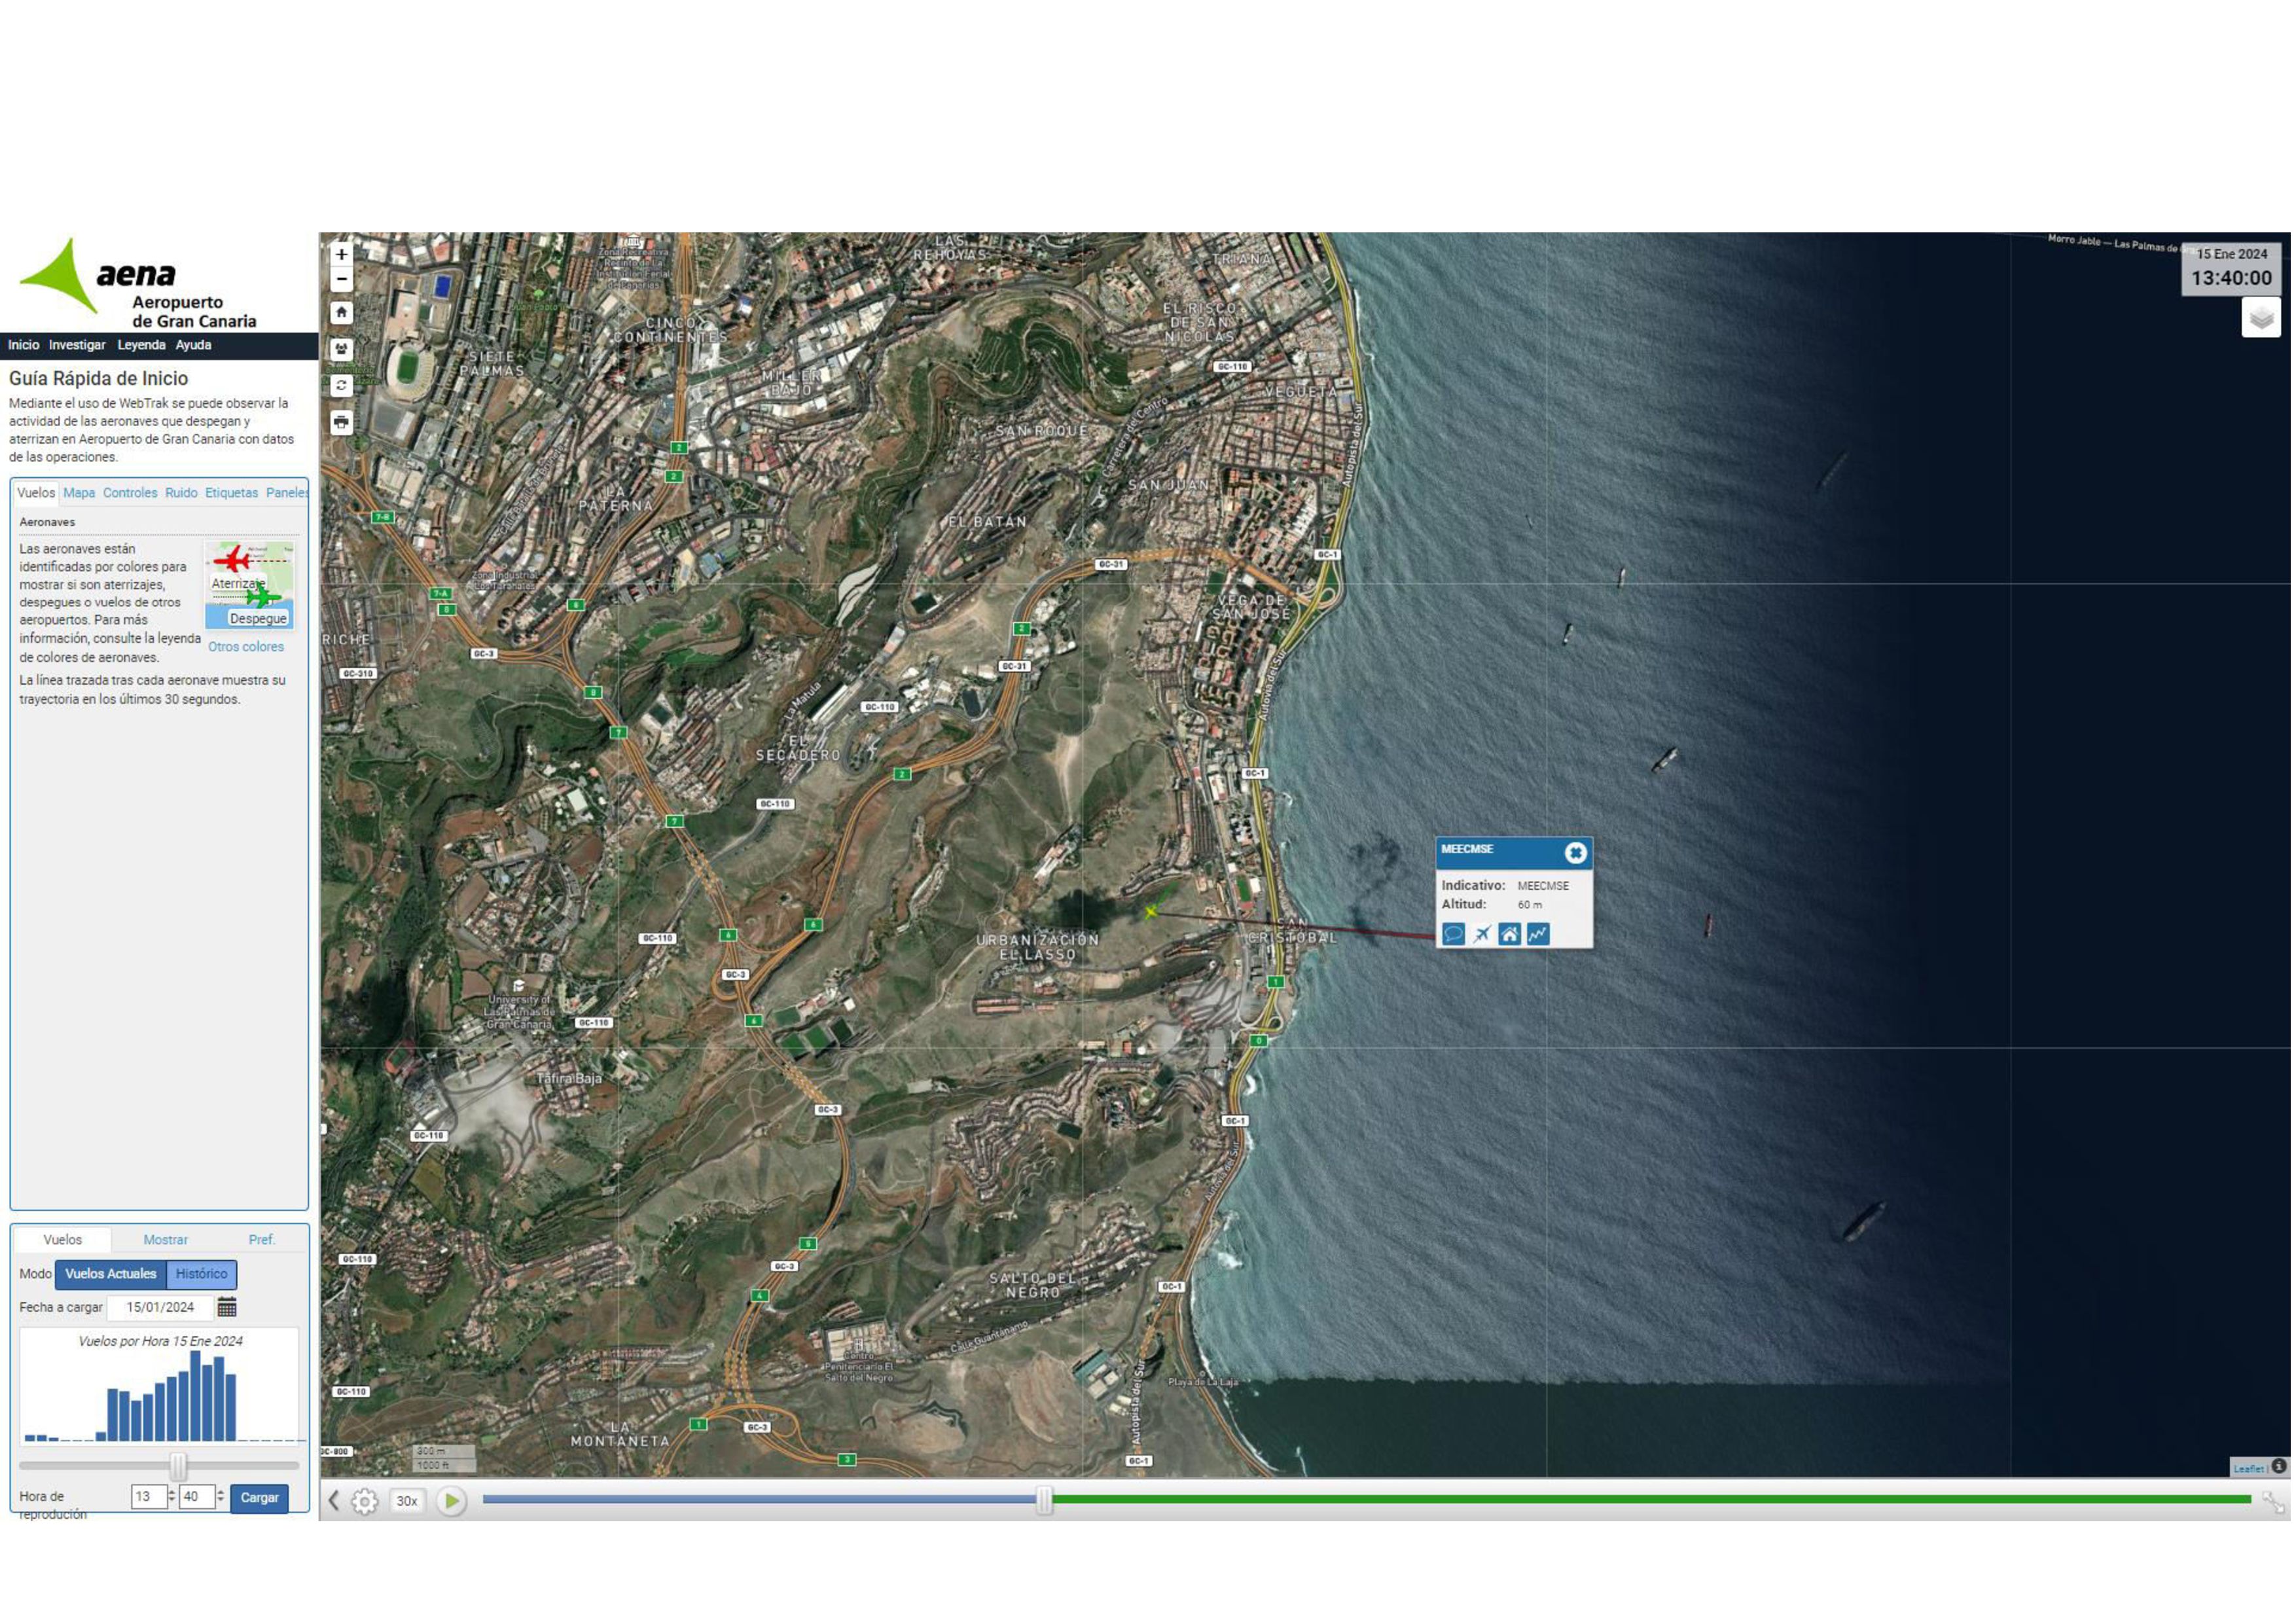Select Vuelos Actuales mode

pyautogui.click(x=111, y=1274)
